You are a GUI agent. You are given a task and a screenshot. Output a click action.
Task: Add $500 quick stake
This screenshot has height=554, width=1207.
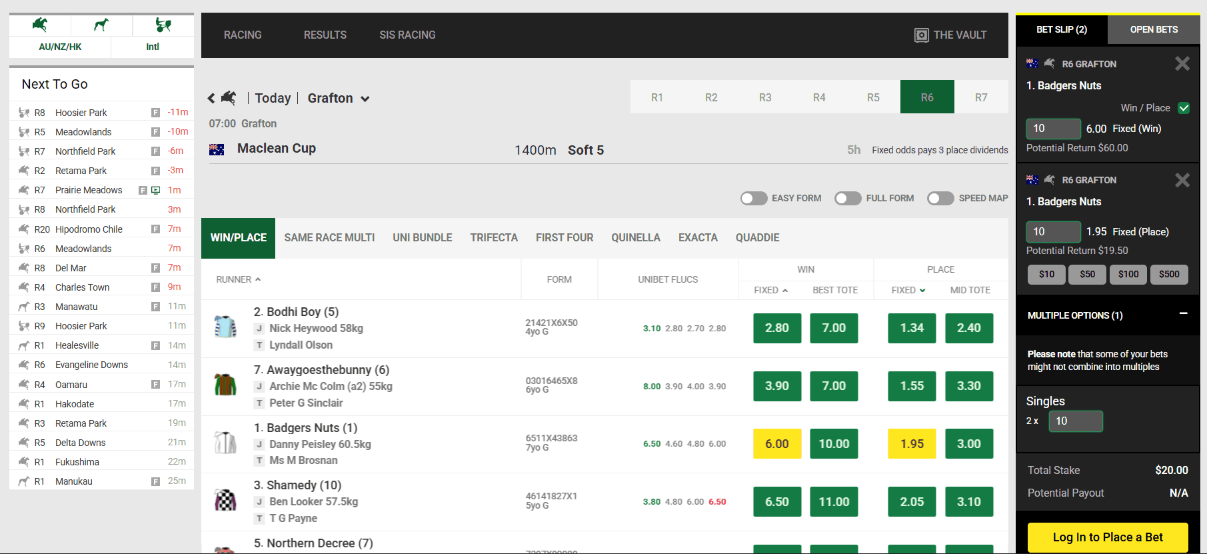click(x=1169, y=274)
